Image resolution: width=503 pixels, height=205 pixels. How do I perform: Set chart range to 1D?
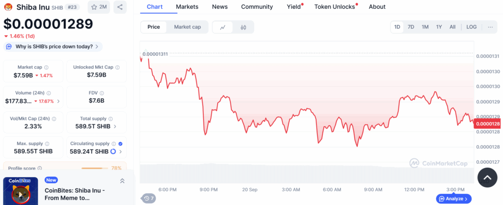[x=397, y=27]
